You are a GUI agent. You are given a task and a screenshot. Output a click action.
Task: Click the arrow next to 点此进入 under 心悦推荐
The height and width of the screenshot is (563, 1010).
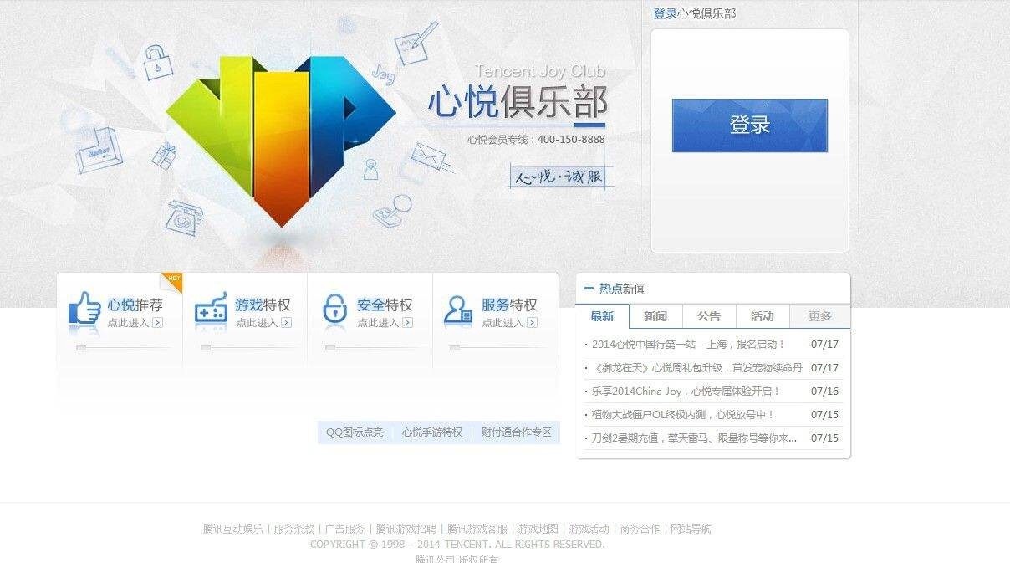[x=157, y=323]
